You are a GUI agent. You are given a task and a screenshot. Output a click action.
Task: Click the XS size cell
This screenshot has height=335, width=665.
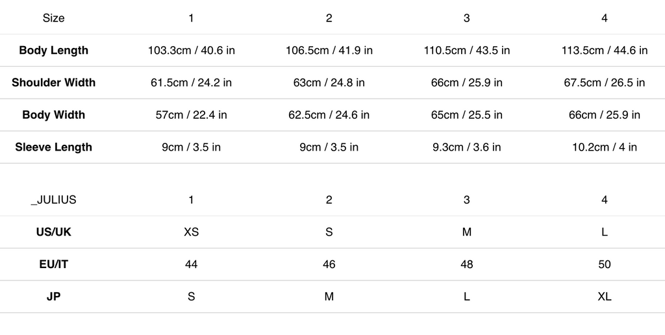(192, 232)
